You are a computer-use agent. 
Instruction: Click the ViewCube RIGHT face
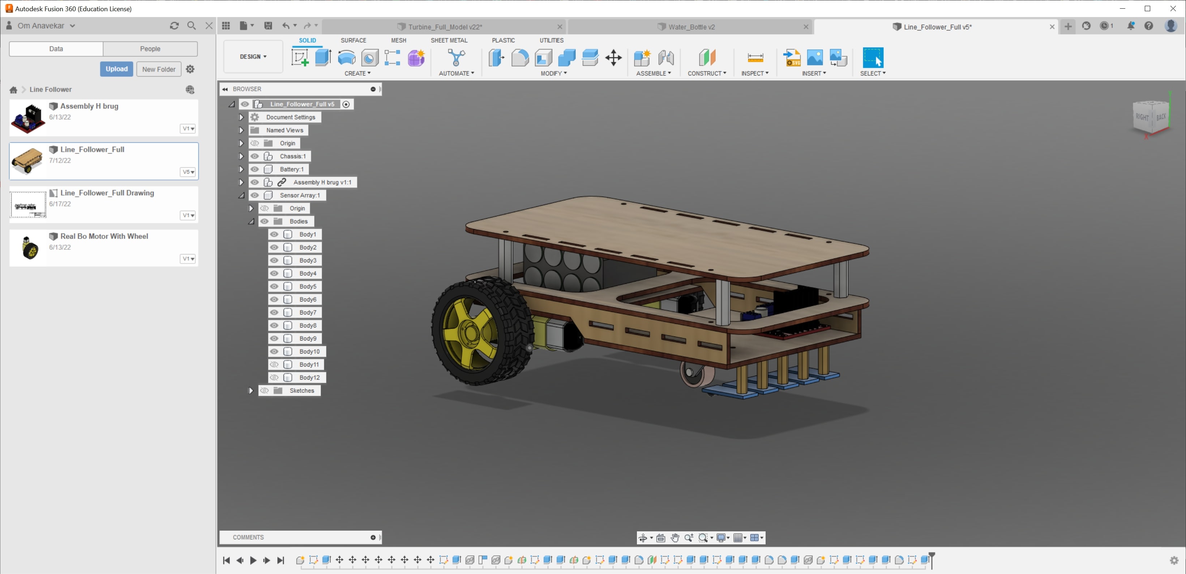tap(1142, 117)
